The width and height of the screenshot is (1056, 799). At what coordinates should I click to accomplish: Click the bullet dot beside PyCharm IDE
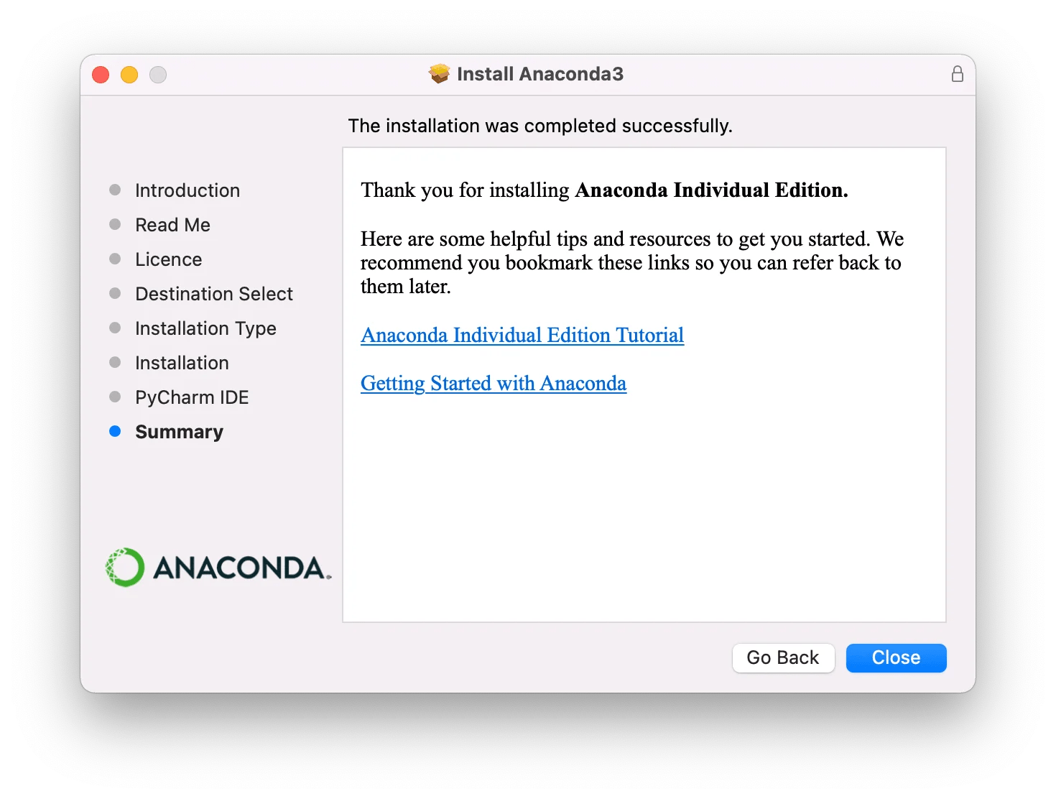tap(116, 397)
